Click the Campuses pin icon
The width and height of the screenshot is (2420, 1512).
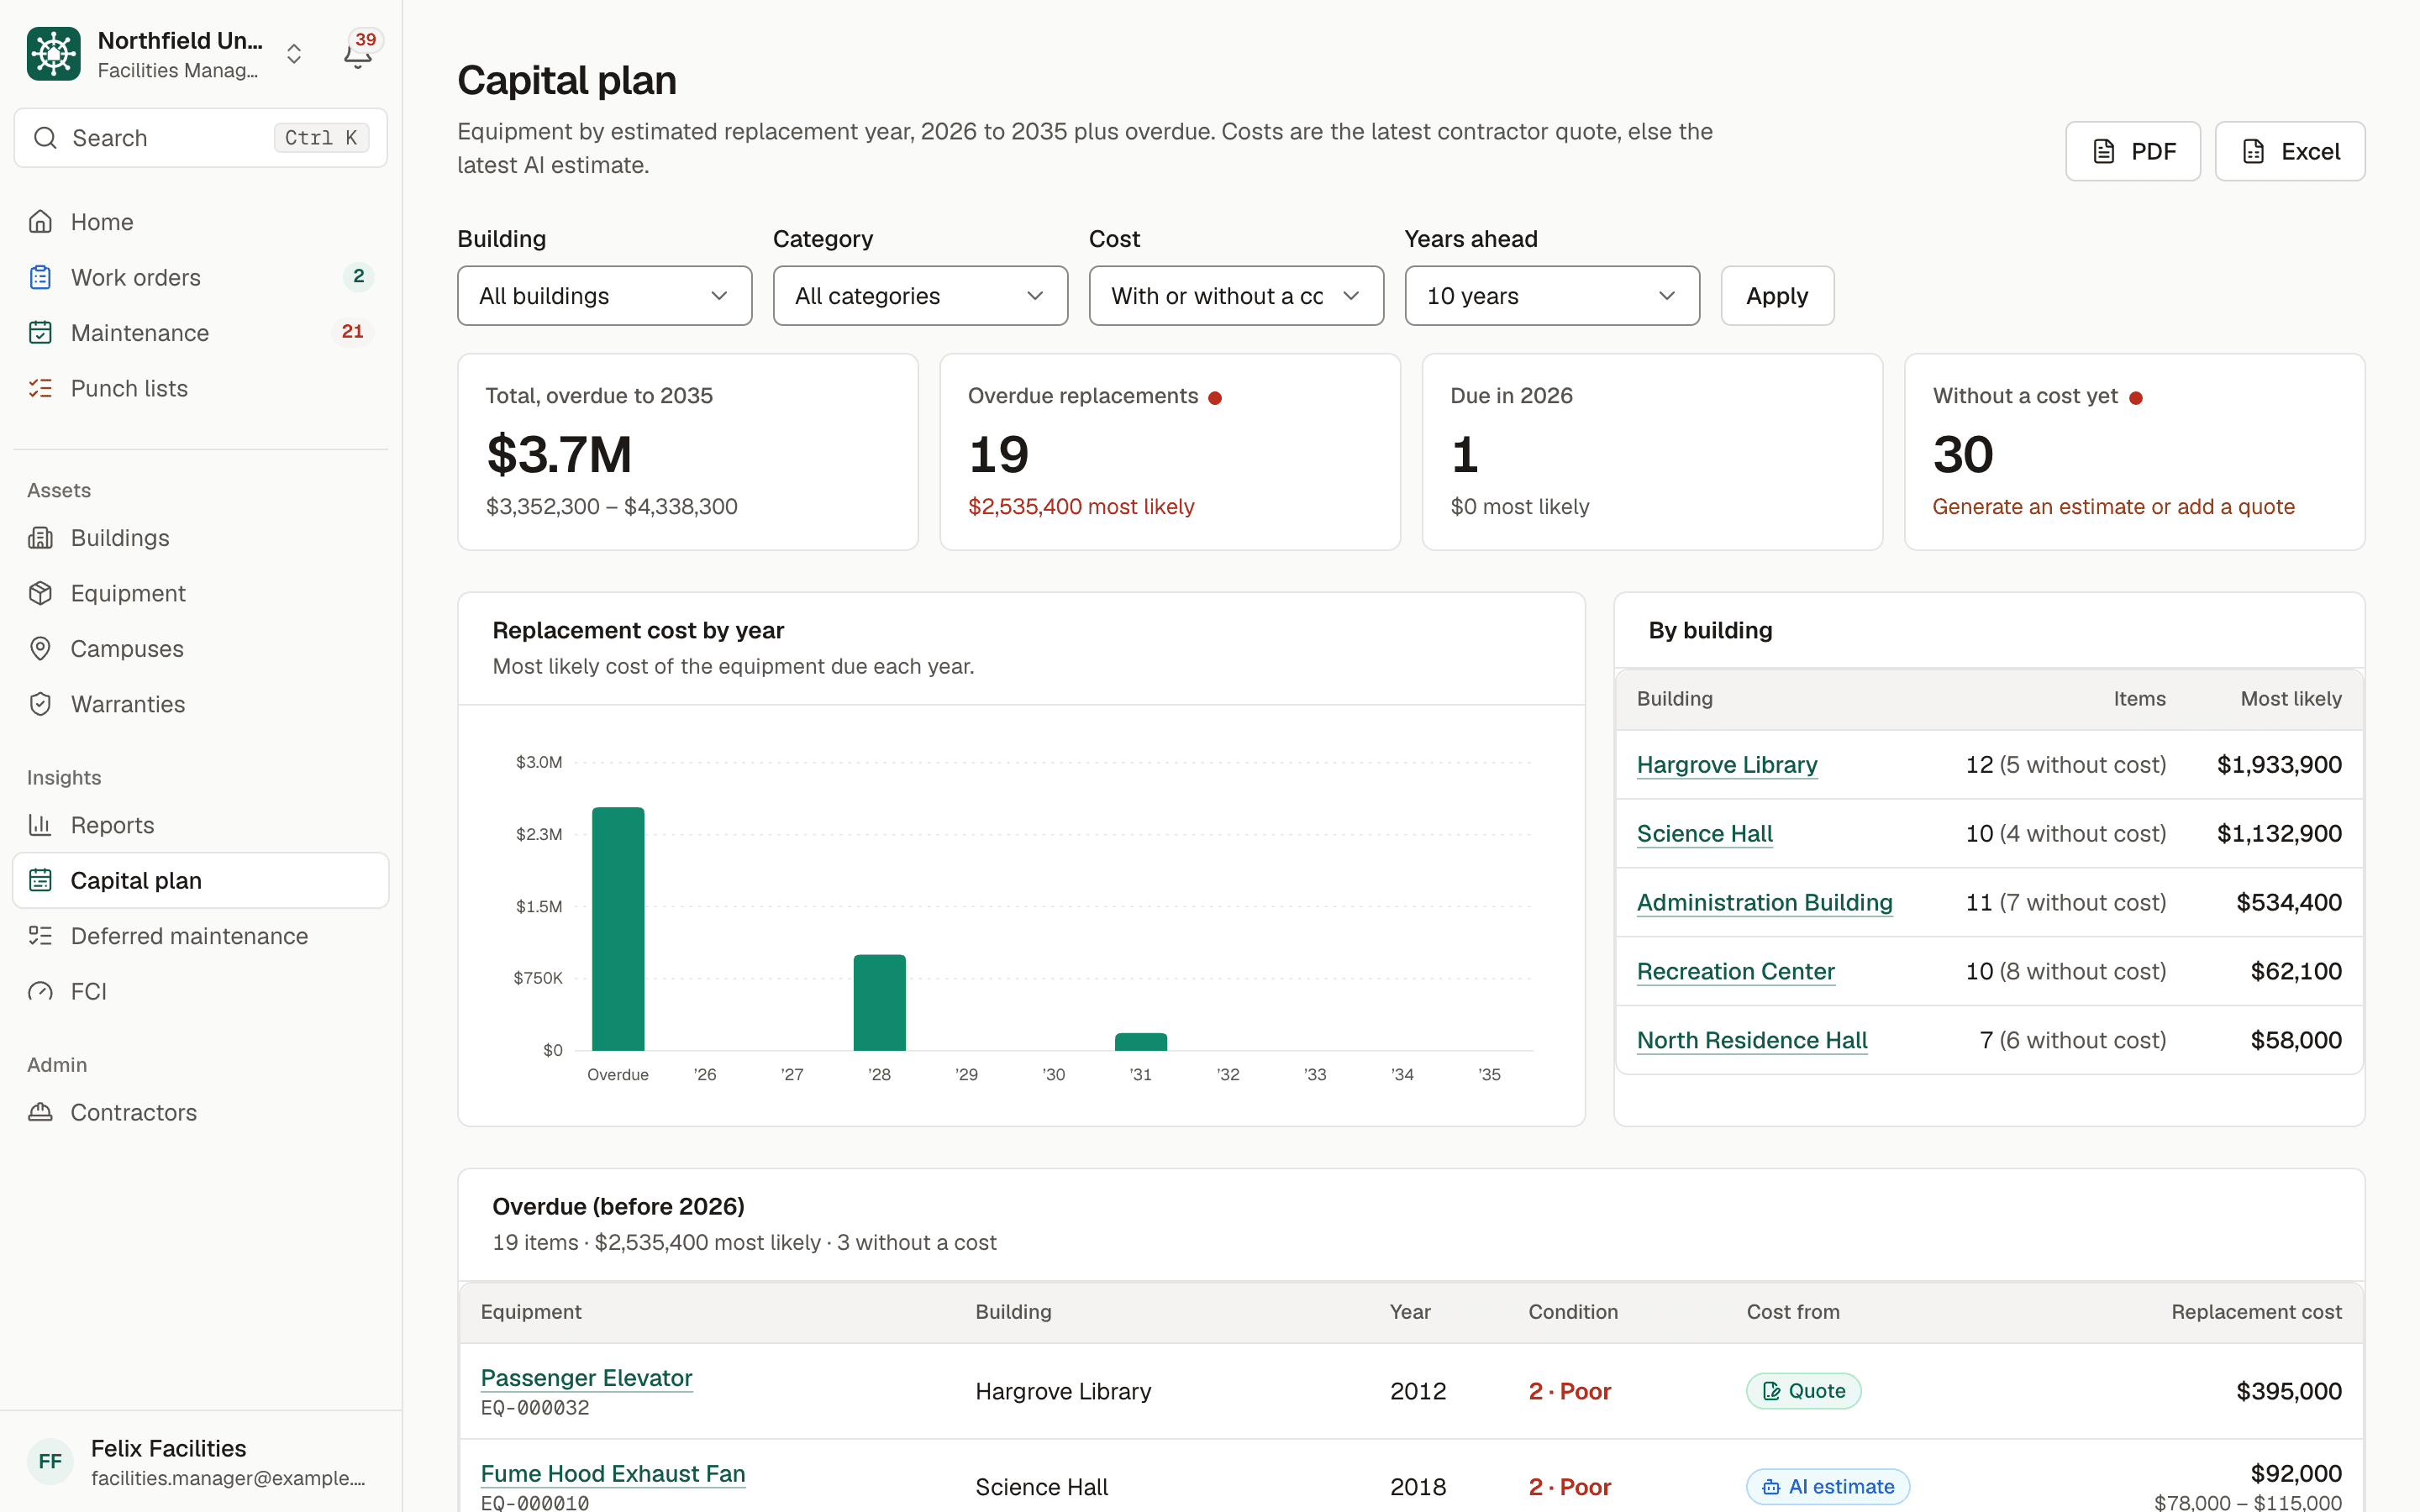pos(40,649)
